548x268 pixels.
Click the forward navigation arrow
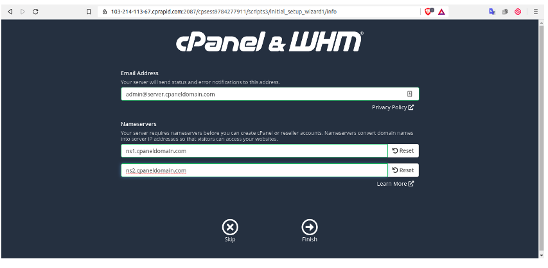coord(22,12)
